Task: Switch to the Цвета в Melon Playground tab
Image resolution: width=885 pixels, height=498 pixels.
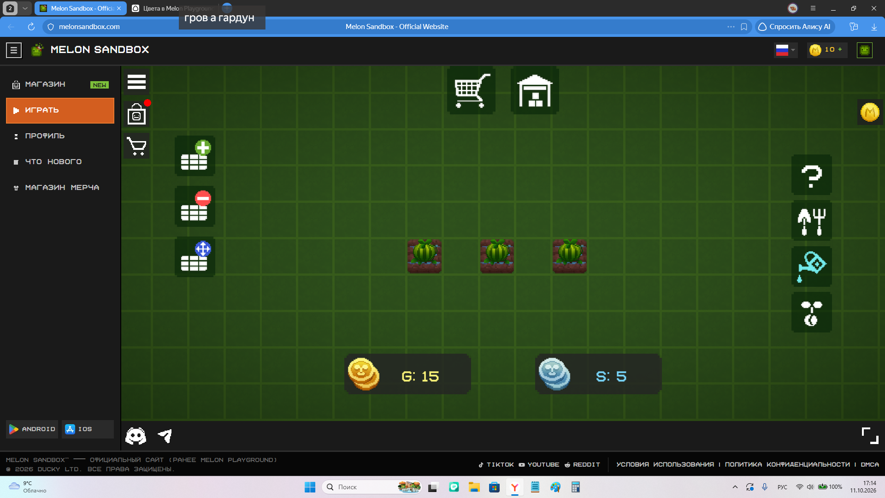Action: pyautogui.click(x=173, y=8)
